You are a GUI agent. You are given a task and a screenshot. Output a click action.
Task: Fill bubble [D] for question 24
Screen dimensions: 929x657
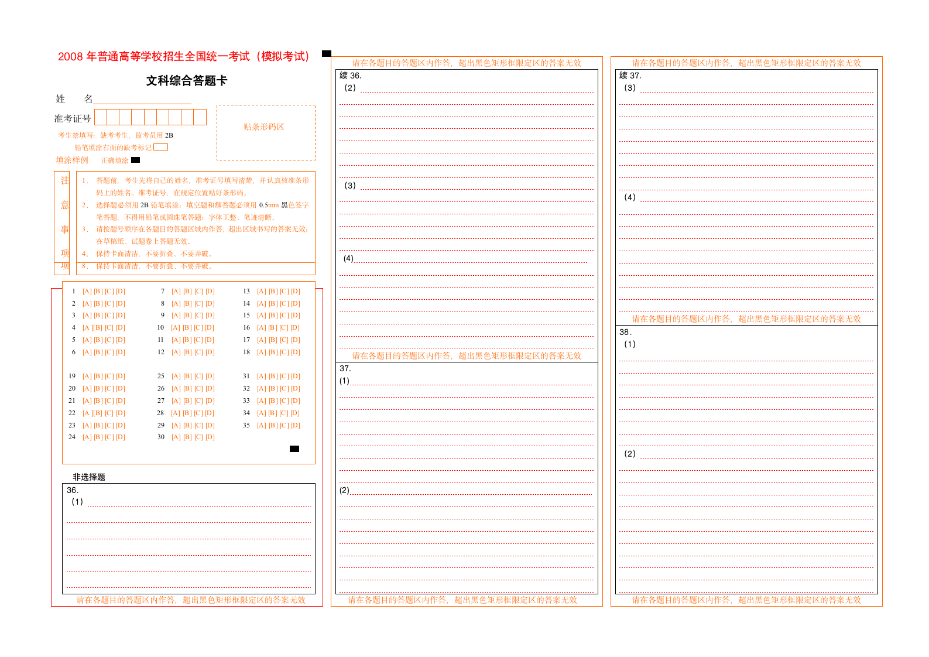[x=120, y=437]
